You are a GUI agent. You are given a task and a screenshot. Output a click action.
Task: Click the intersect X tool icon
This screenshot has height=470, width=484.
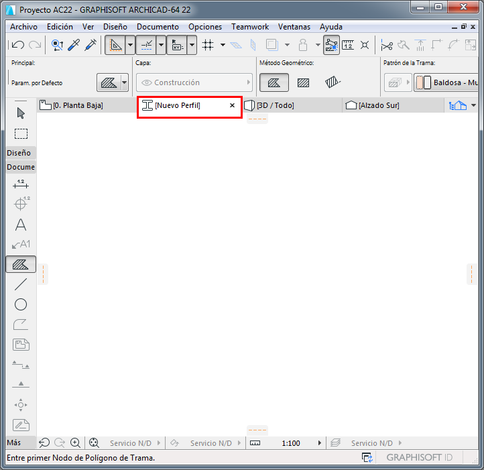coord(365,45)
